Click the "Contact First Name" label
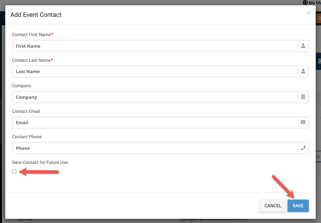This screenshot has height=223, width=321. (32, 35)
